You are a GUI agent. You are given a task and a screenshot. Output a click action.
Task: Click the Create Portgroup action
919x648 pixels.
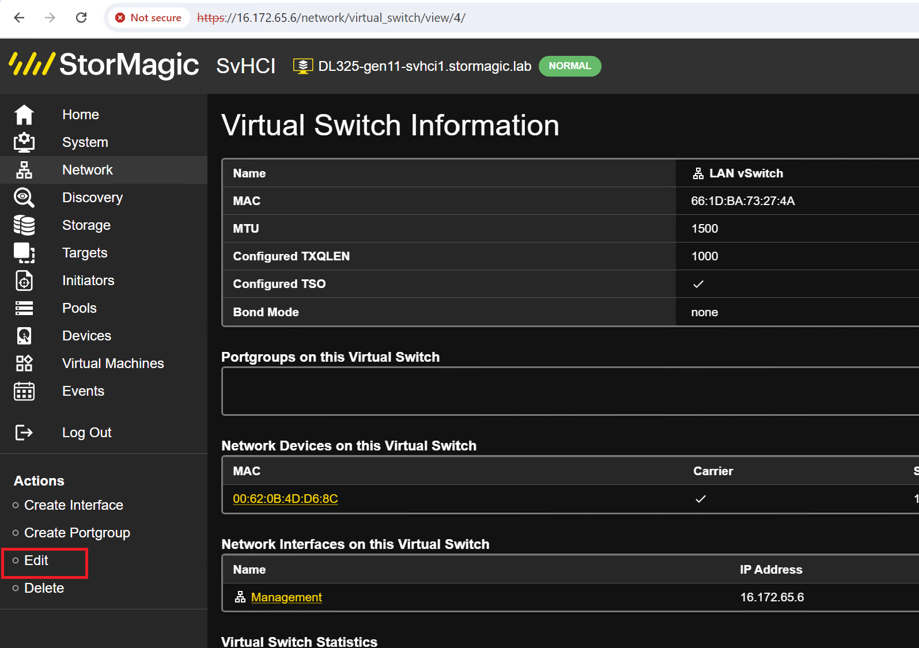[x=77, y=533]
